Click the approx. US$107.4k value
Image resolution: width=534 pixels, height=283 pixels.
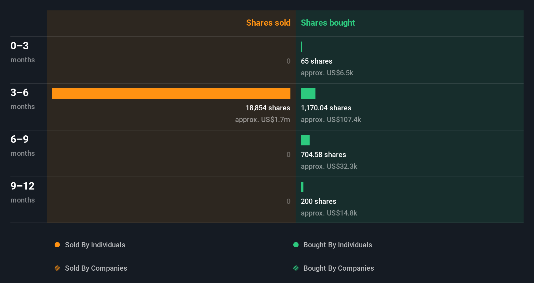pyautogui.click(x=331, y=119)
